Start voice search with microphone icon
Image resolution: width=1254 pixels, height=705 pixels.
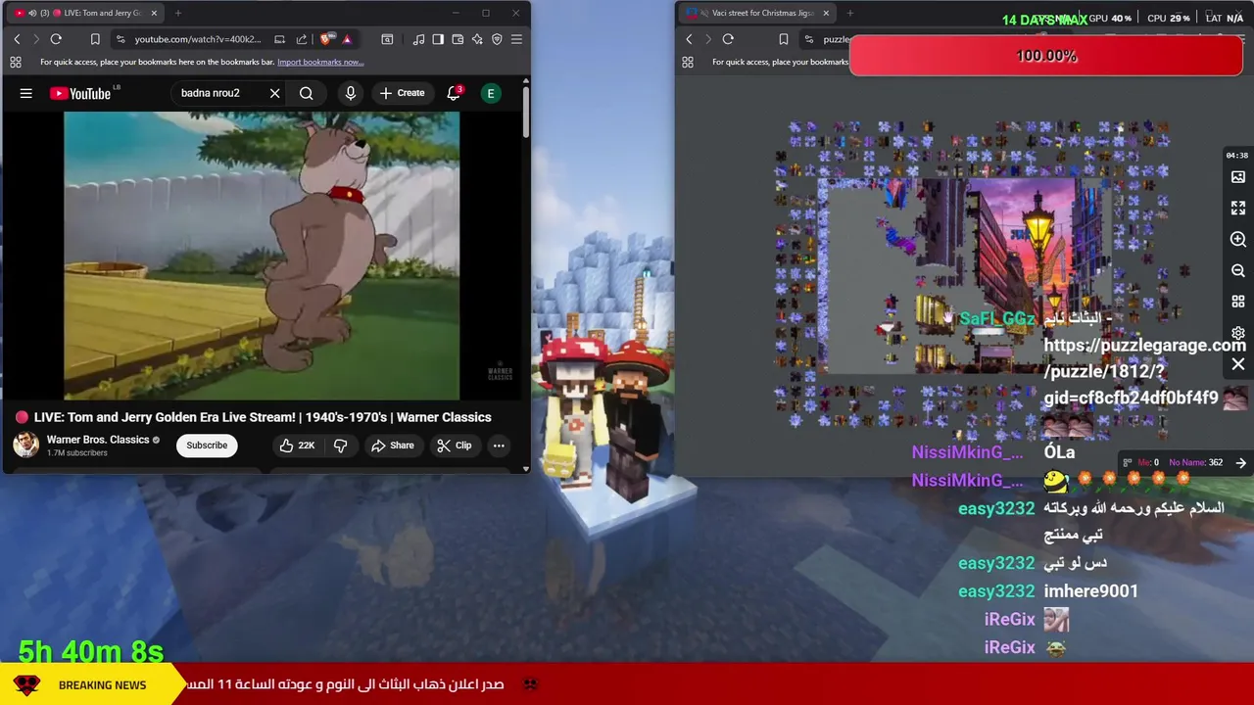pos(351,93)
